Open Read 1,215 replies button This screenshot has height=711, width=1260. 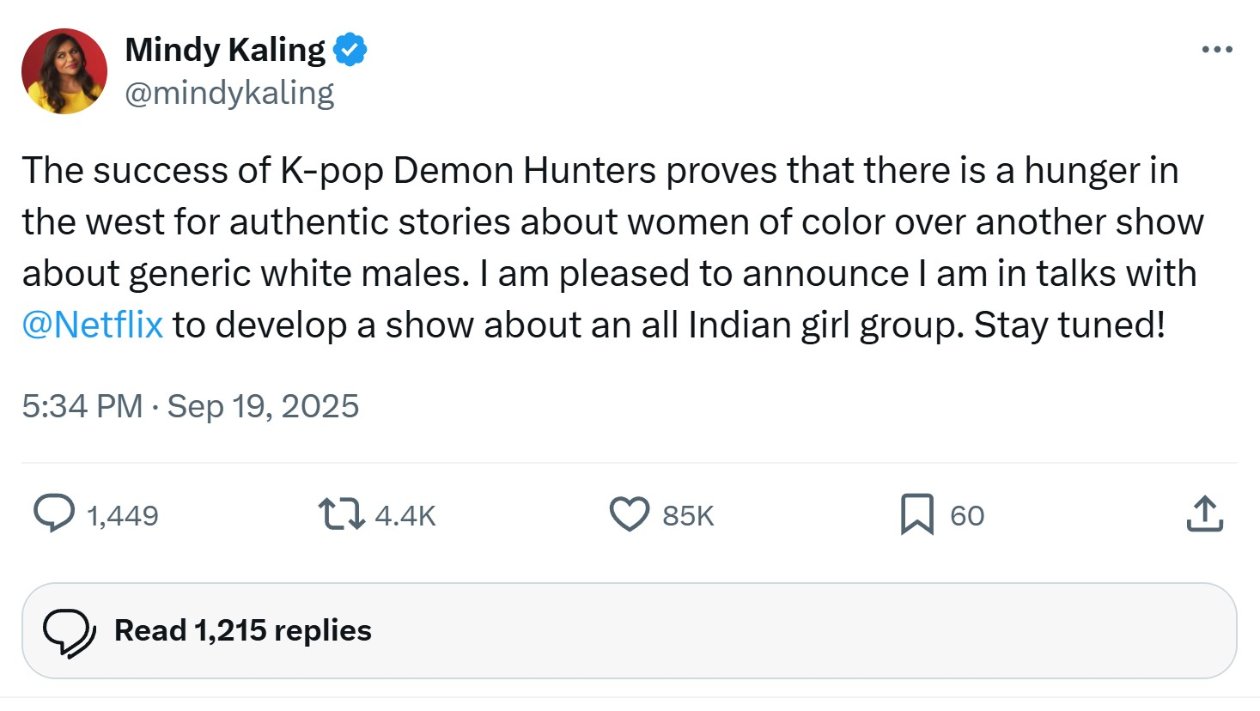click(630, 631)
